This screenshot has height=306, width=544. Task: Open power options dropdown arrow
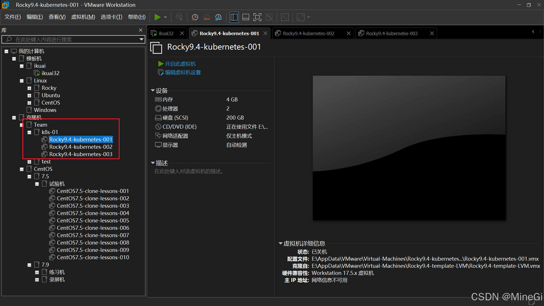[x=165, y=17]
